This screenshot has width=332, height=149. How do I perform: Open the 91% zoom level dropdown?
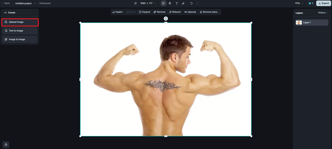(299, 3)
